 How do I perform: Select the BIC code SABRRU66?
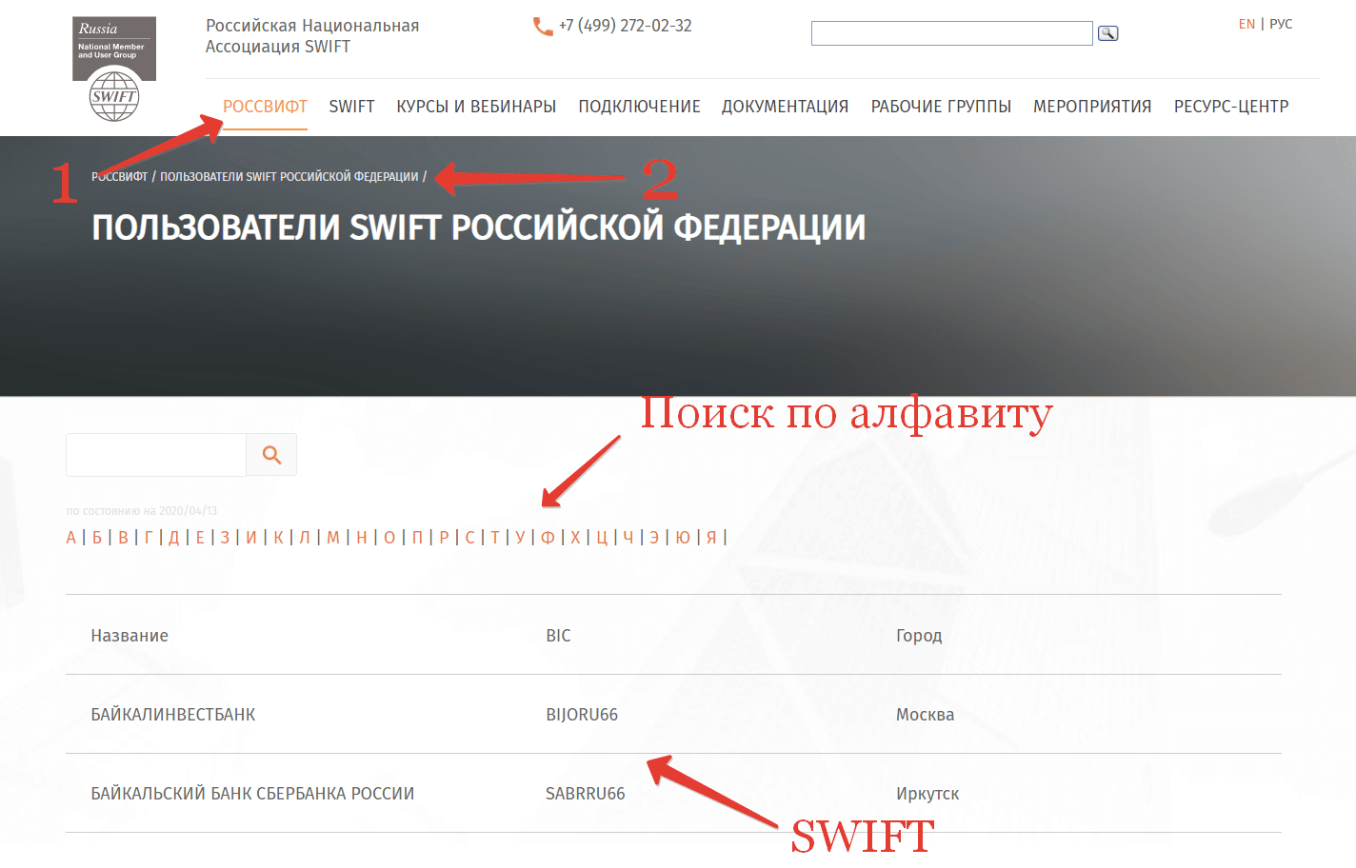(x=586, y=794)
